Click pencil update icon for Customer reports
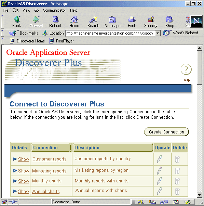This screenshot has height=206, width=204. pos(160,159)
